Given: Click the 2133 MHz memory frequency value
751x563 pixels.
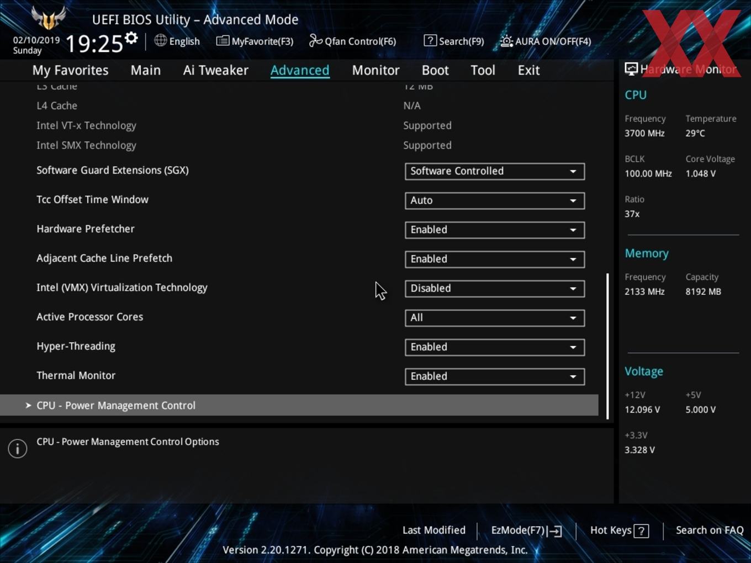Looking at the screenshot, I should 644,291.
